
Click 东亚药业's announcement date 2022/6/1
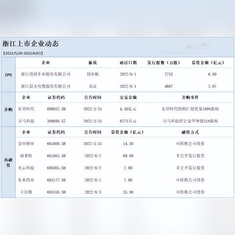click(x=93, y=180)
